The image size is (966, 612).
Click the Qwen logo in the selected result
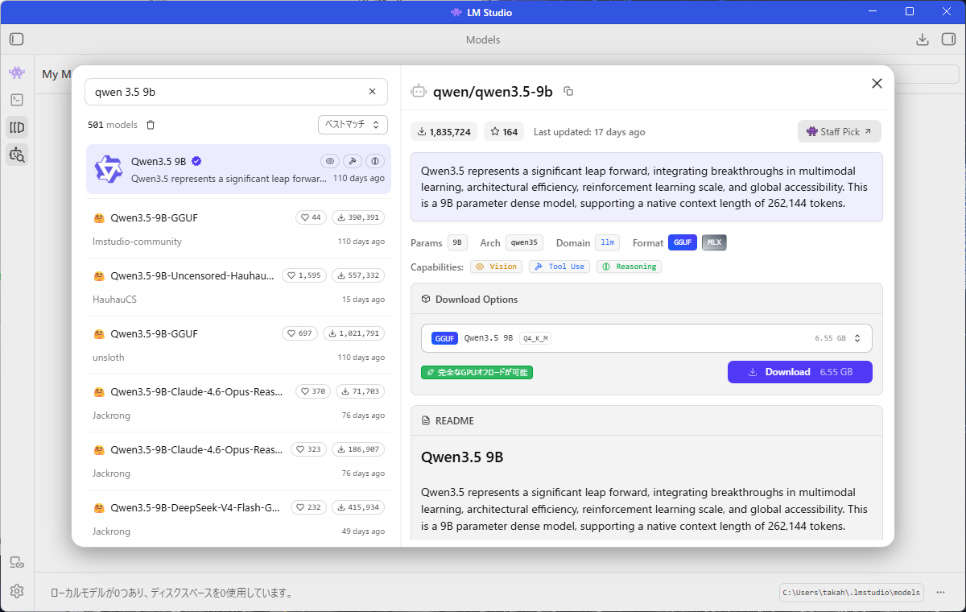(109, 169)
